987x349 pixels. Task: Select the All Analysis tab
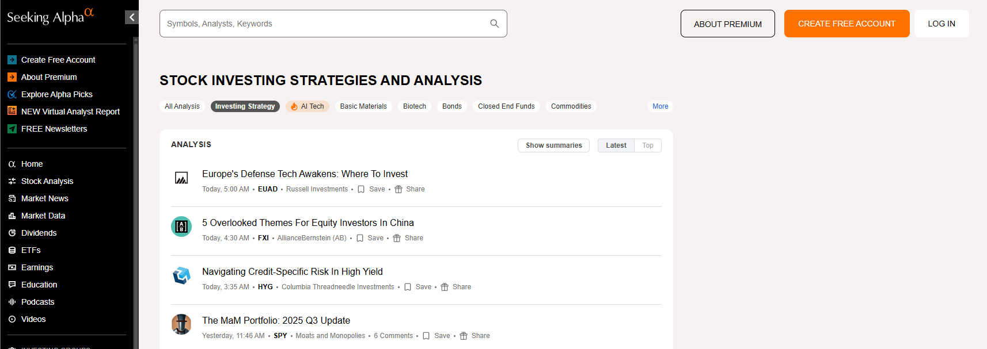click(x=182, y=106)
